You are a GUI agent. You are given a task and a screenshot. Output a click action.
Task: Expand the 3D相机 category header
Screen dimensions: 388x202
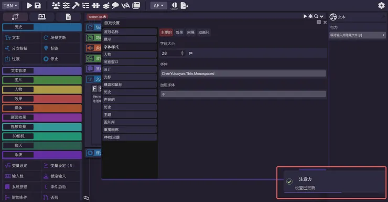tap(42, 136)
